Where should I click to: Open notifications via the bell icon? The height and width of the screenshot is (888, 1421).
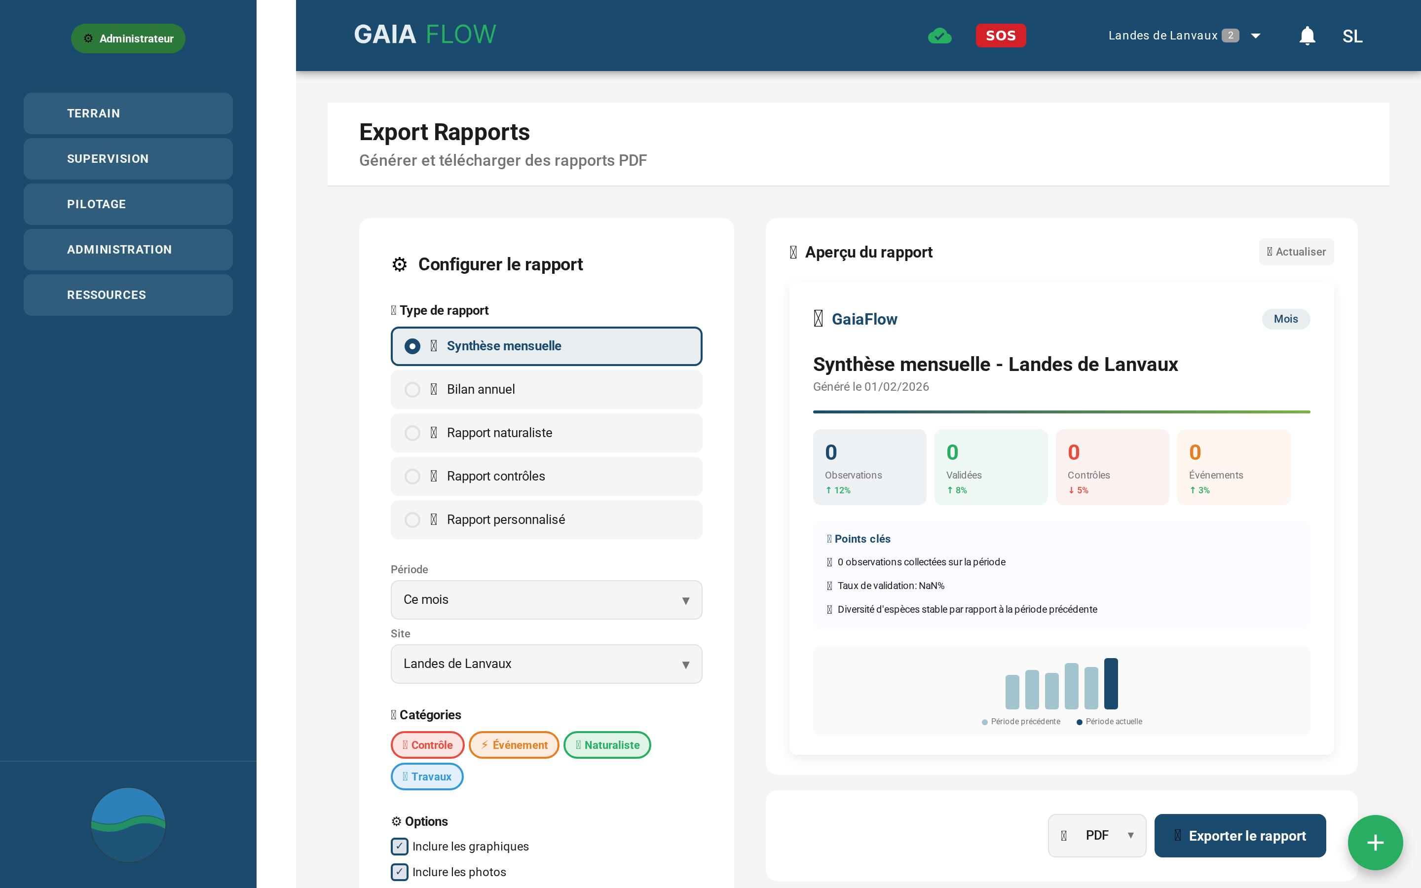(1307, 35)
